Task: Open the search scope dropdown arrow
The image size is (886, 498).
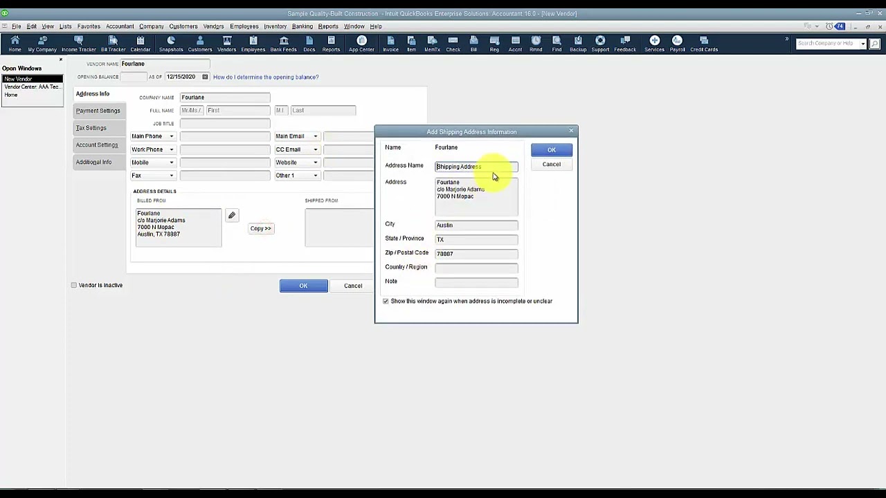Action: click(x=863, y=44)
